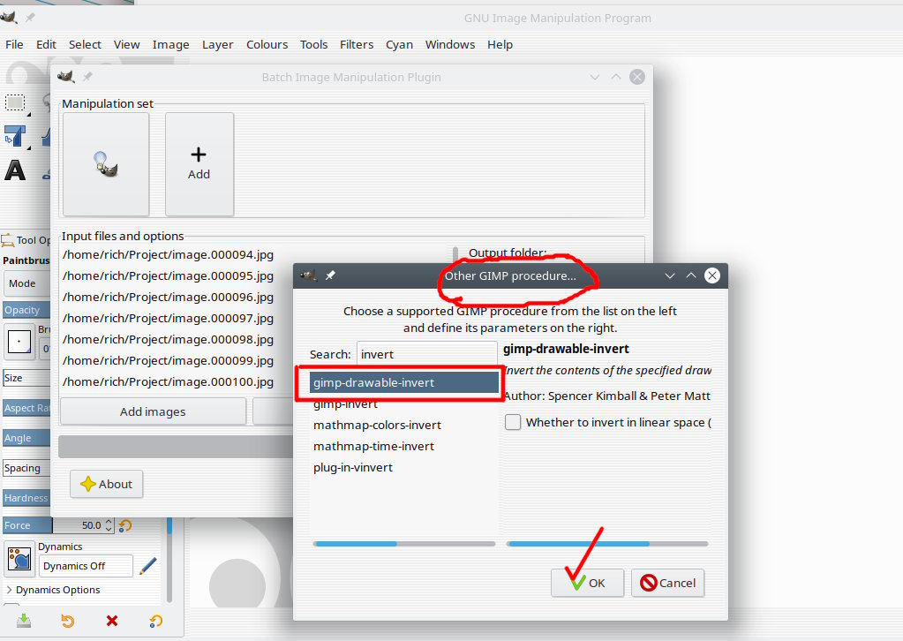Enable whether to invert in linear space
This screenshot has width=903, height=641.
click(513, 422)
